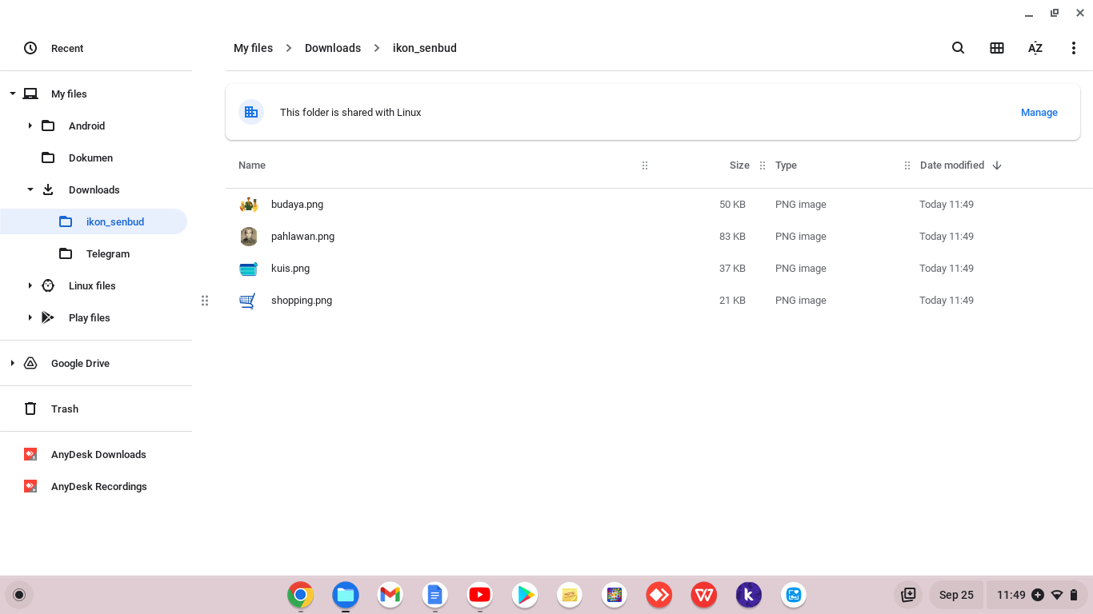Open Kolibri from the shelf
Screen dimensions: 1093x614
tap(748, 595)
